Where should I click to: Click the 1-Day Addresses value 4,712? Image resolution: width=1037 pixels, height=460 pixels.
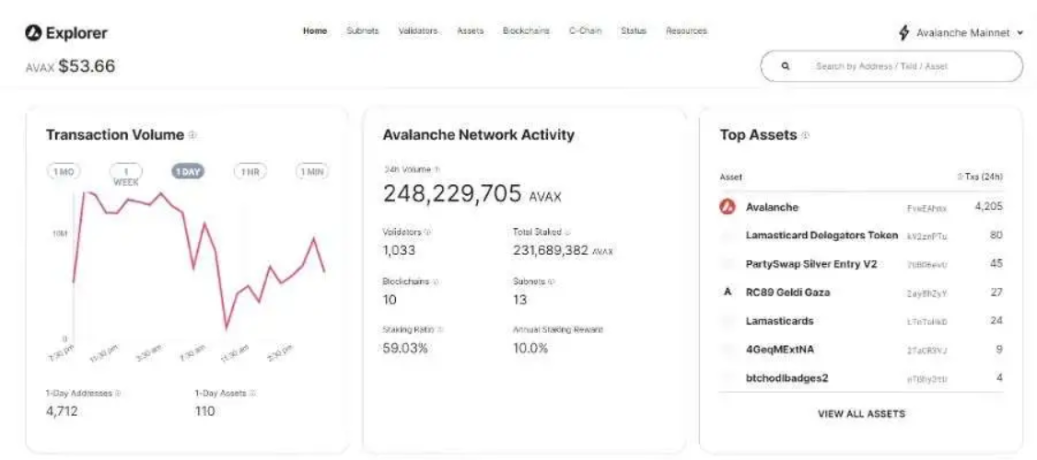pos(62,411)
